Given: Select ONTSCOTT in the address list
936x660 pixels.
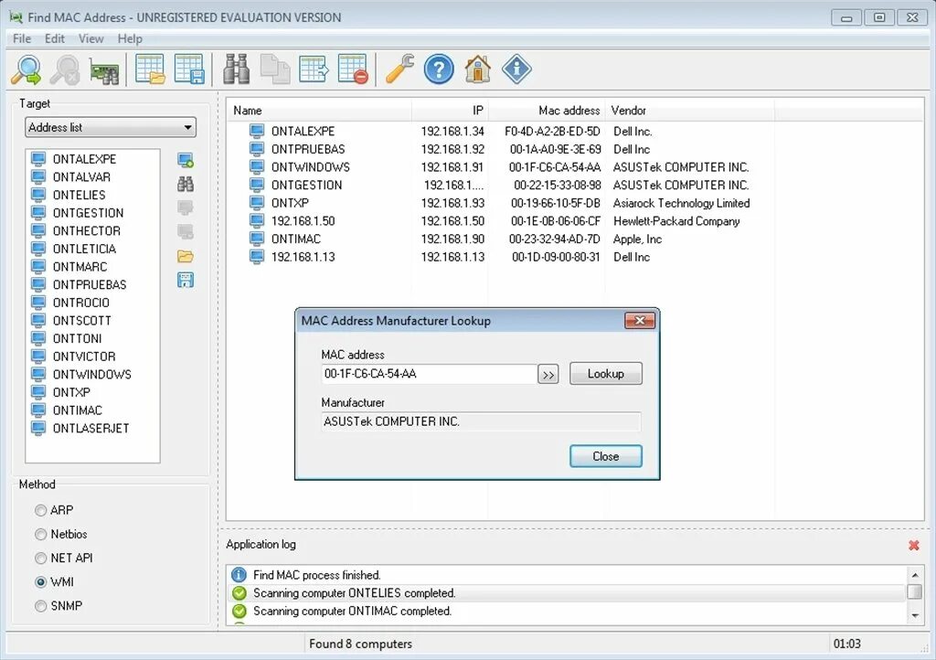Looking at the screenshot, I should click(81, 320).
